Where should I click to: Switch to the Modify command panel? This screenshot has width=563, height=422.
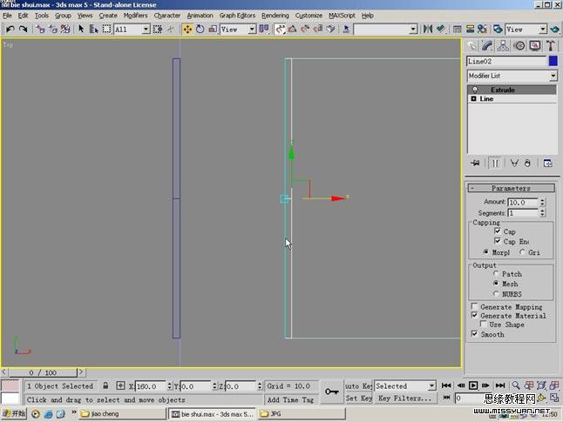[487, 46]
